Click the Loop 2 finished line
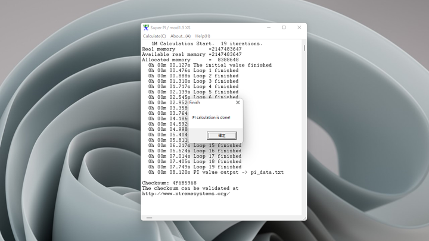 (193, 76)
